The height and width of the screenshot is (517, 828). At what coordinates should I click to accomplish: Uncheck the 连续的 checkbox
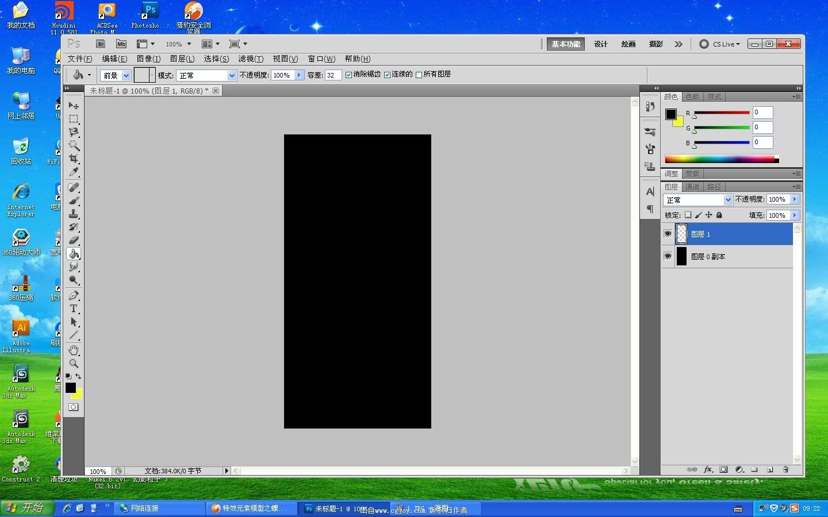point(387,75)
